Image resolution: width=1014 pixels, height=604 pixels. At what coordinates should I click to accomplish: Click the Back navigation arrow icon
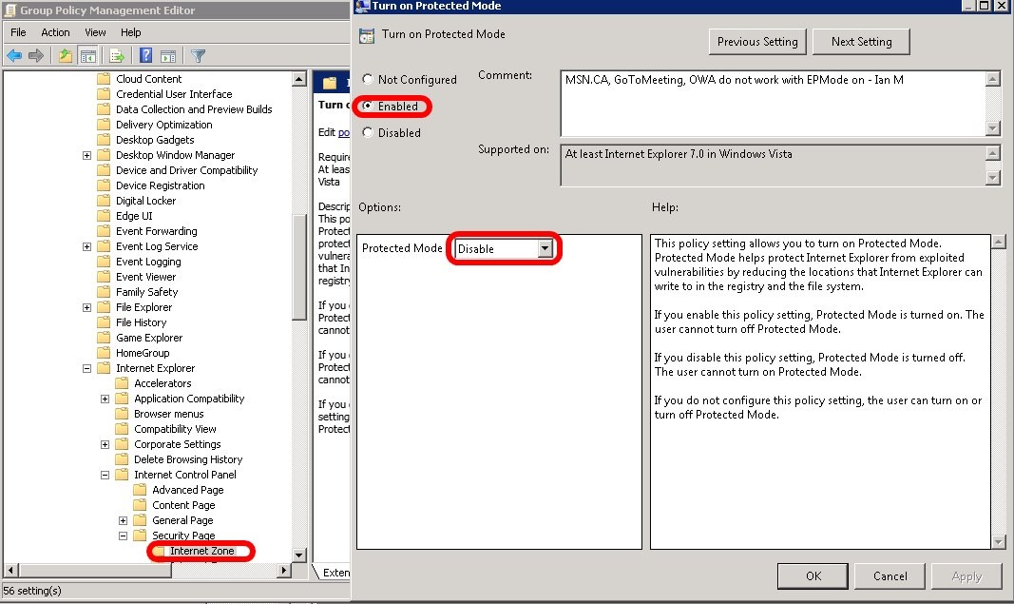[x=13, y=55]
